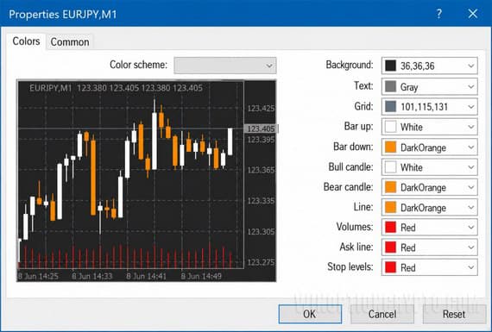
Task: Click the 123.405 price label in preview
Action: tap(261, 128)
